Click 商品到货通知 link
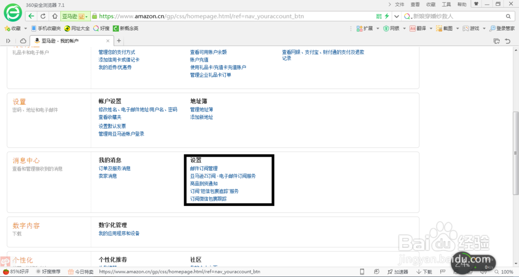 (204, 184)
